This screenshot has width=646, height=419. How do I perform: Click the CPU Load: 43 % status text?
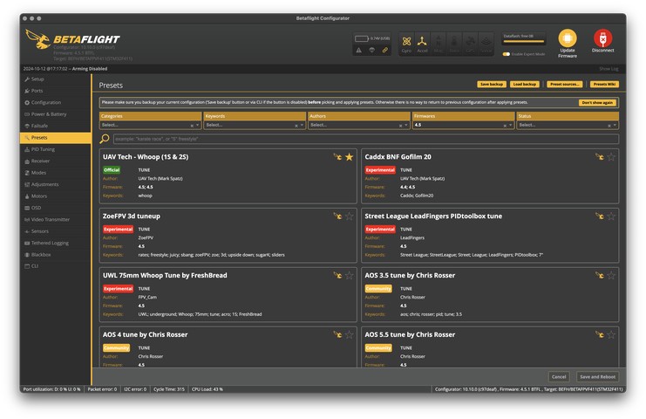point(207,389)
